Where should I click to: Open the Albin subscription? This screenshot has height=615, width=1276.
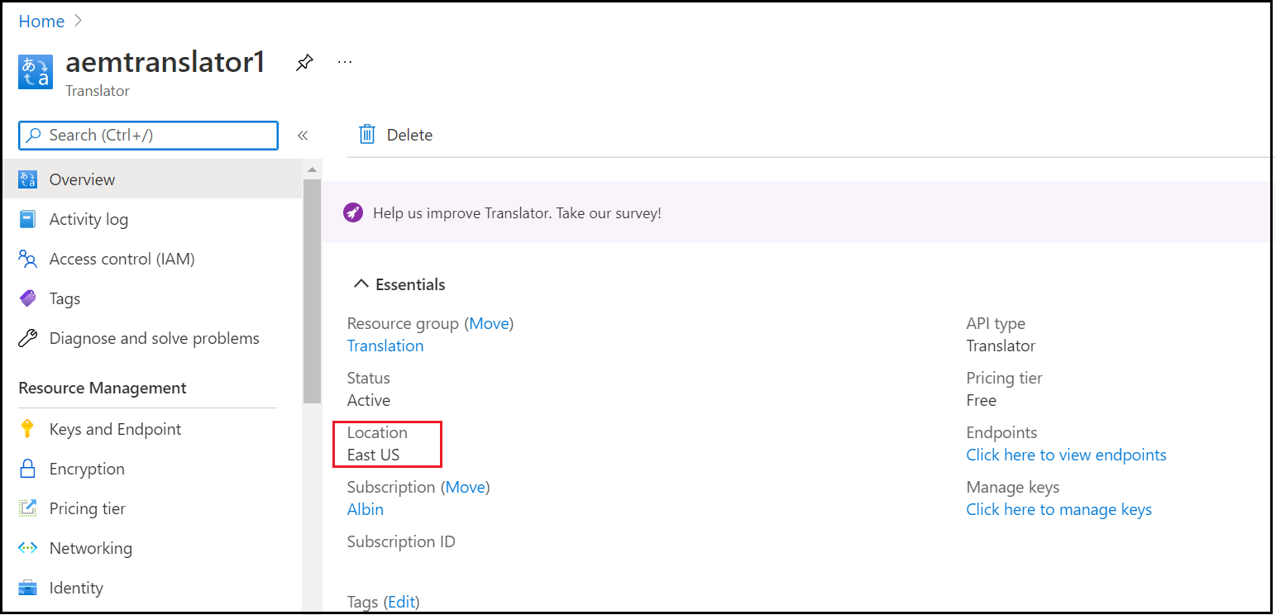365,509
